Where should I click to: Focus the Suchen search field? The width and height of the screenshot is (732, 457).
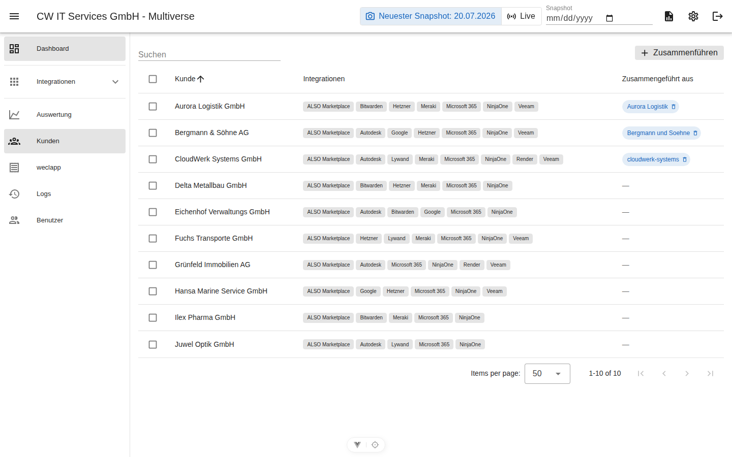click(x=209, y=54)
